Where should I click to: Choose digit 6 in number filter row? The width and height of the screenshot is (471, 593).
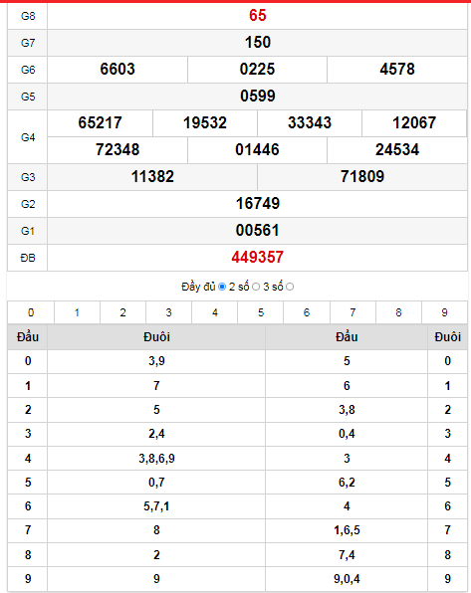coord(307,312)
